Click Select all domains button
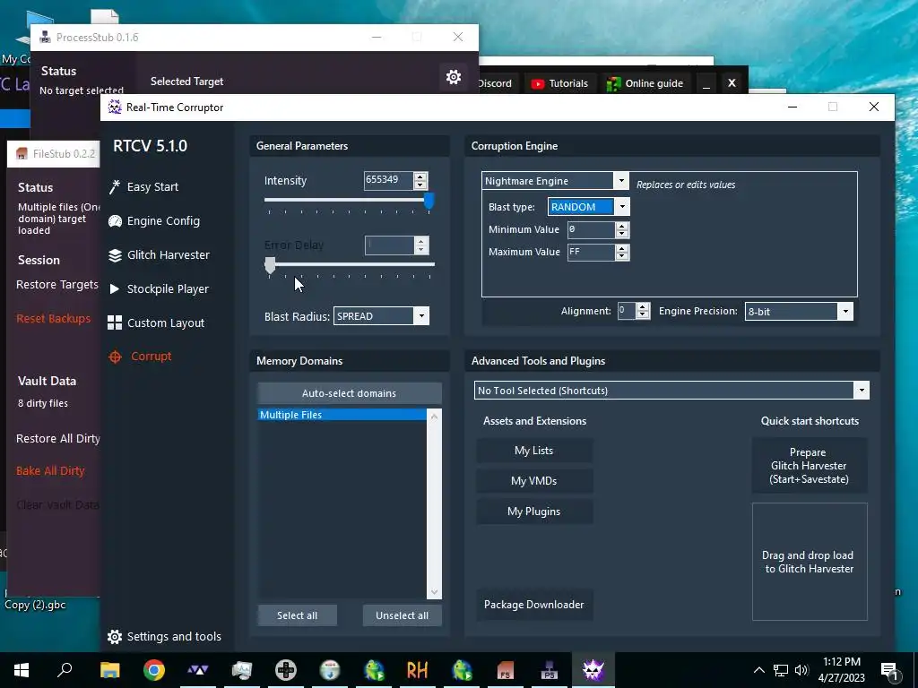This screenshot has width=918, height=688. tap(298, 615)
